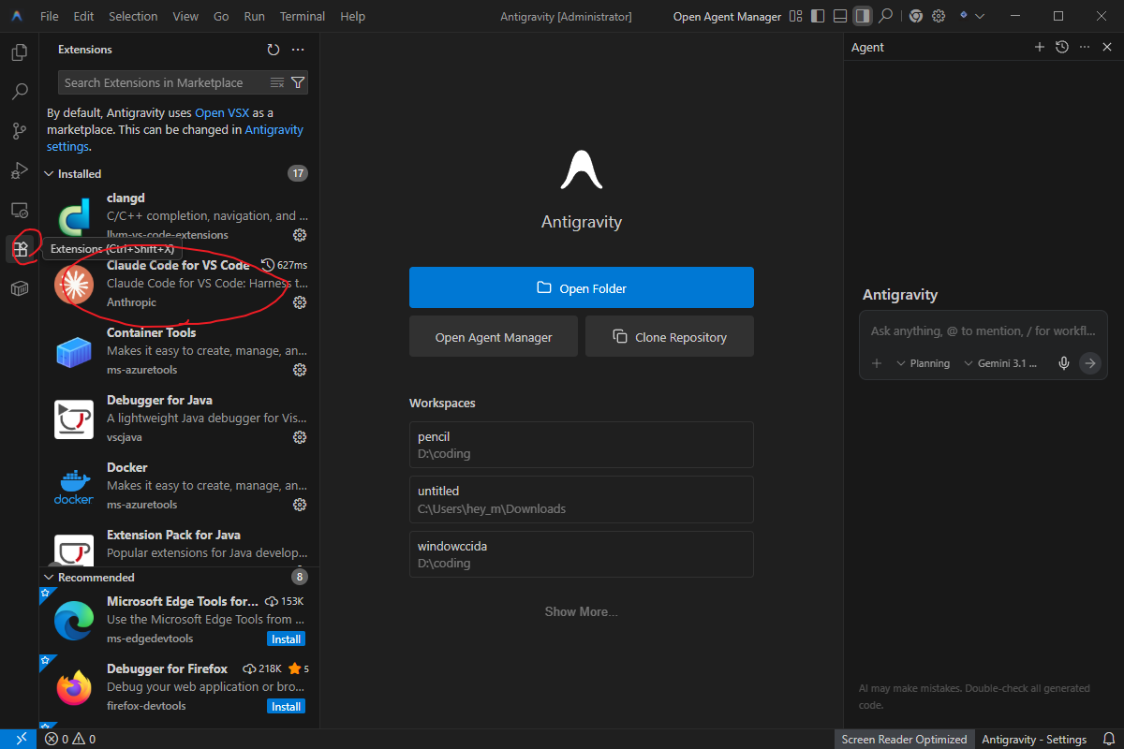
Task: Open the Search view in activity bar
Action: 19,92
